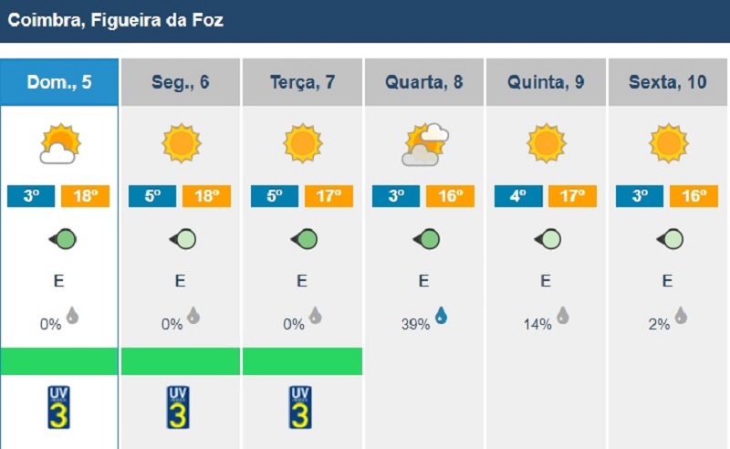Click the green warning bar under Monday
The width and height of the screenshot is (730, 449).
(181, 361)
